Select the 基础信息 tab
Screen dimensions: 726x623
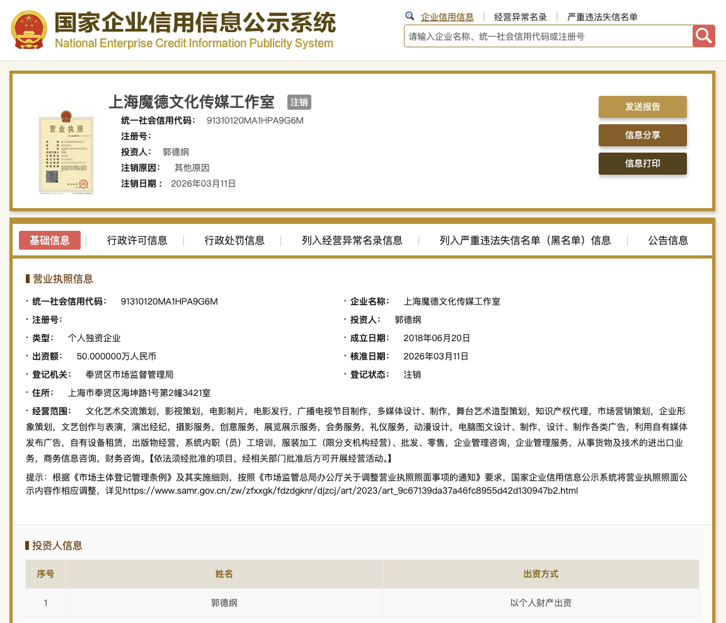(x=50, y=240)
